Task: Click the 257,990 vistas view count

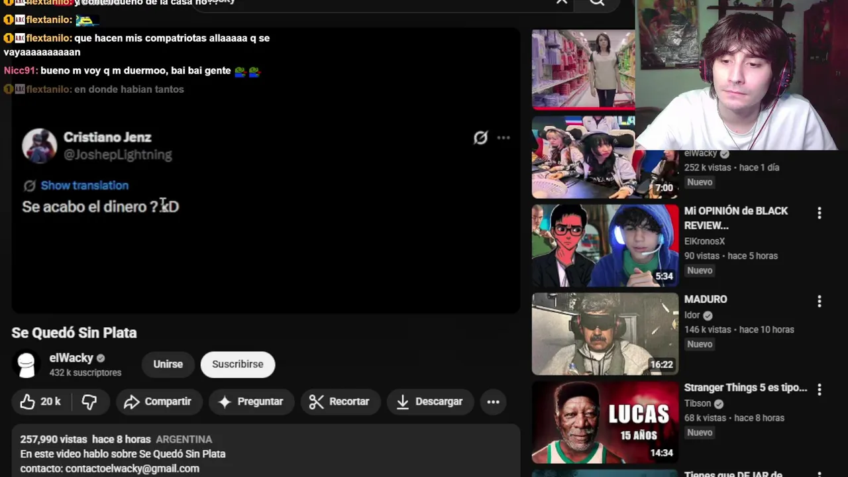Action: click(x=54, y=439)
